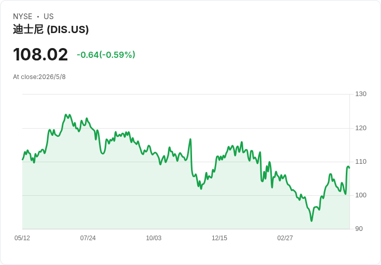
Task: Click the 90 price axis label
Action: [359, 229]
